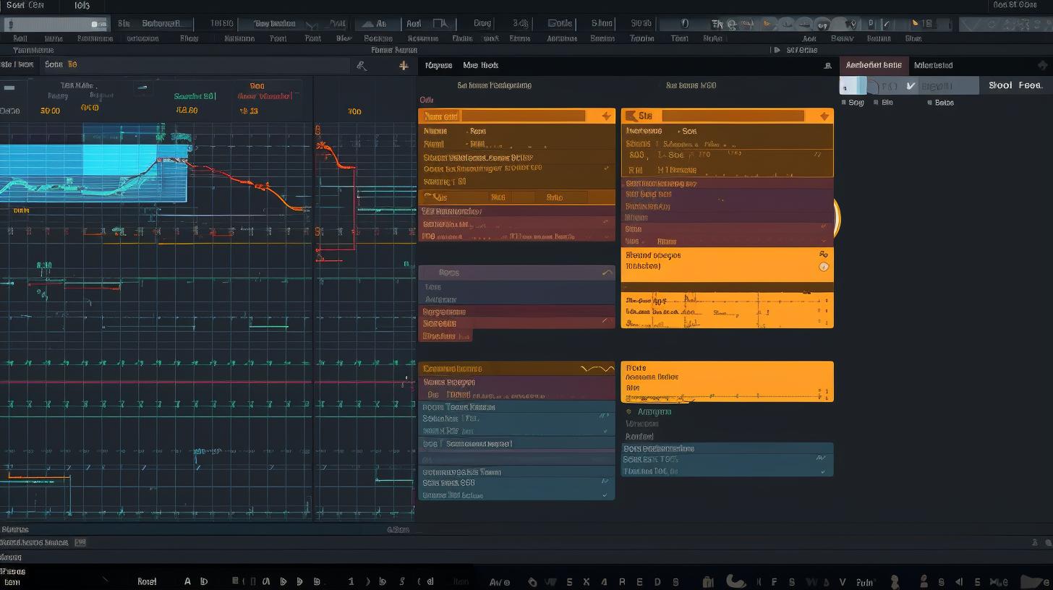Image resolution: width=1053 pixels, height=590 pixels.
Task: Click the plus icon beside Kayens tab
Action: (x=404, y=66)
